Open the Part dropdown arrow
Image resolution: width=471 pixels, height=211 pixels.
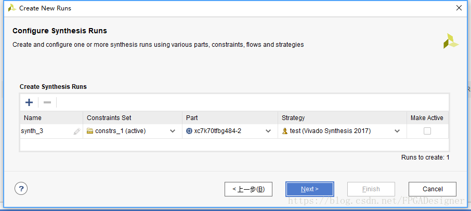click(x=268, y=131)
